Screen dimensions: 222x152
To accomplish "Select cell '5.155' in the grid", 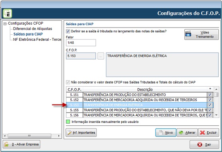I will point(74,110).
